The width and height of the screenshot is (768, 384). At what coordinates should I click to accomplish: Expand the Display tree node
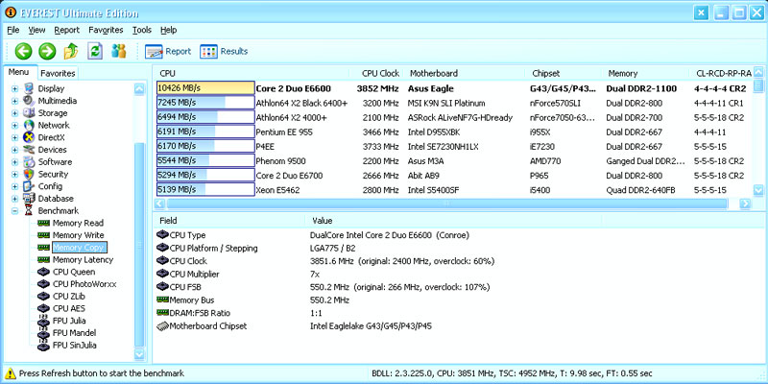pyautogui.click(x=14, y=88)
